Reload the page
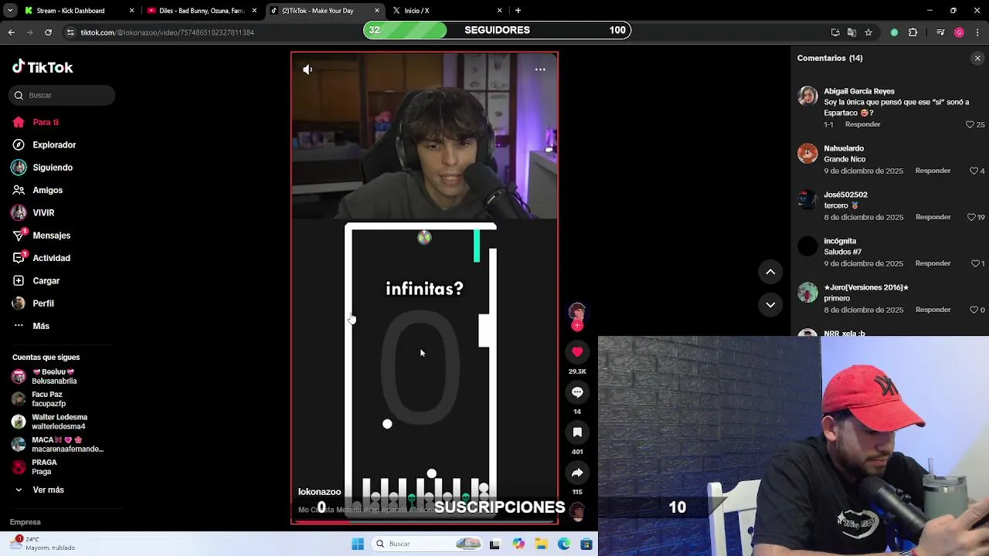The height and width of the screenshot is (556, 989). pos(48,32)
